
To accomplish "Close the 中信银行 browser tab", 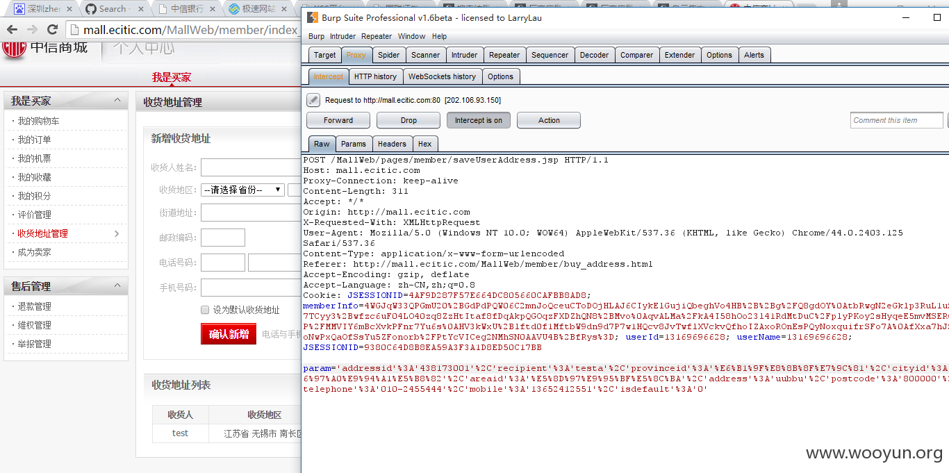I will (213, 9).
